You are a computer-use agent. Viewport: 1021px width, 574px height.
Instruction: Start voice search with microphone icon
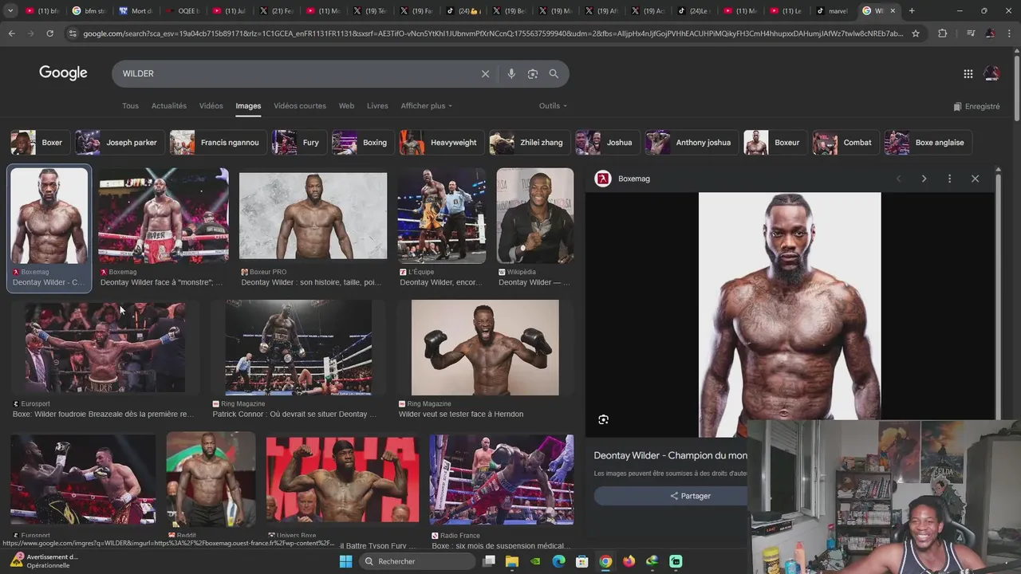[511, 73]
